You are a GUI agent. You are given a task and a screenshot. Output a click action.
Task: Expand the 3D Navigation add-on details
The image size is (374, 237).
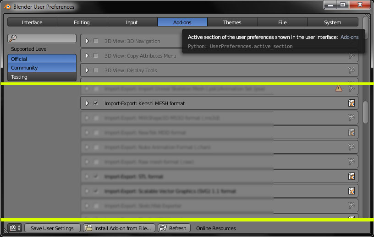(x=87, y=41)
